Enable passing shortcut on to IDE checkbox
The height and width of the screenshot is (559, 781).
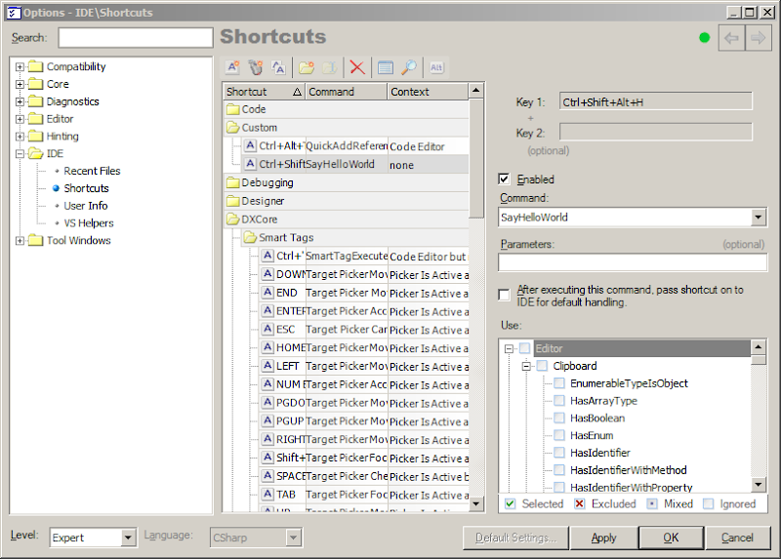[x=505, y=295]
